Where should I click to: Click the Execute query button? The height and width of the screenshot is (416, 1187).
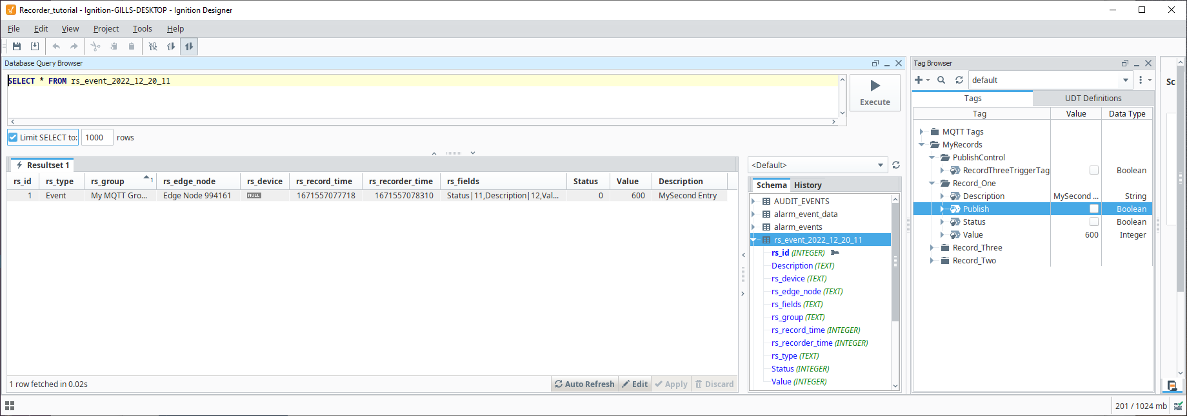pyautogui.click(x=875, y=93)
